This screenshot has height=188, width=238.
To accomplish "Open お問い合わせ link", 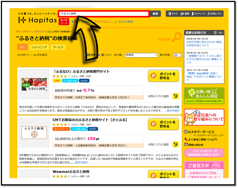I will click(196, 145).
